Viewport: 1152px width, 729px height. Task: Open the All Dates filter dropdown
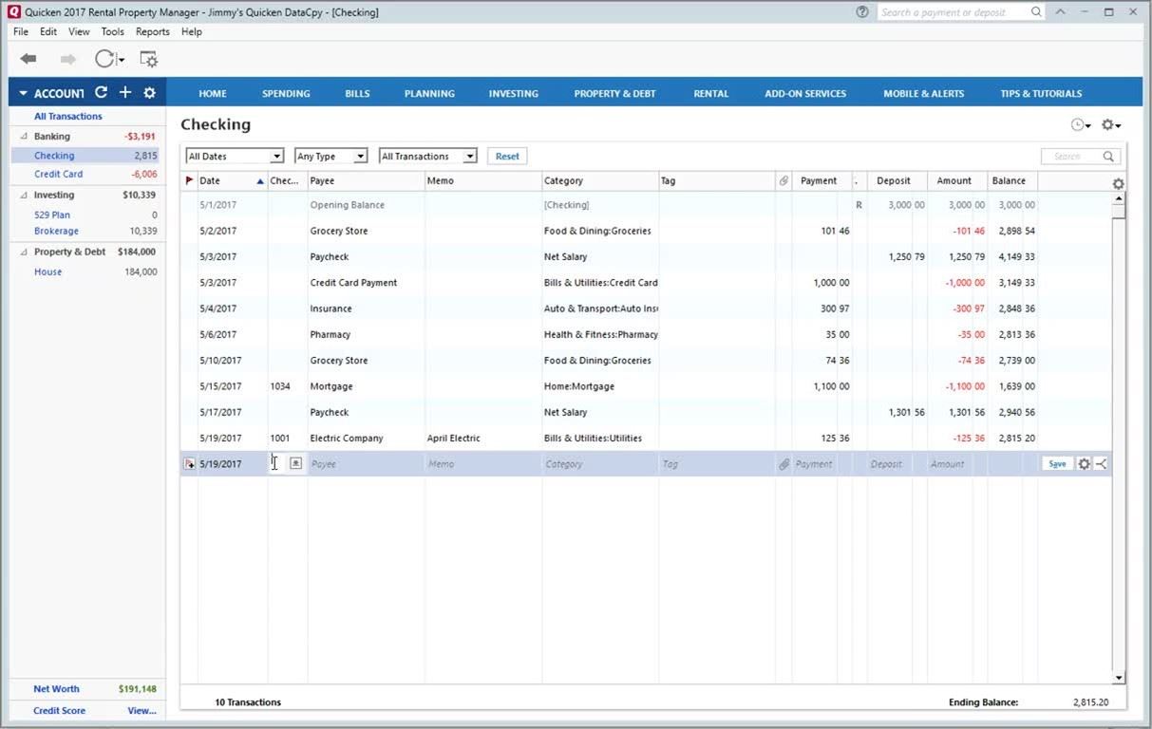click(x=235, y=157)
